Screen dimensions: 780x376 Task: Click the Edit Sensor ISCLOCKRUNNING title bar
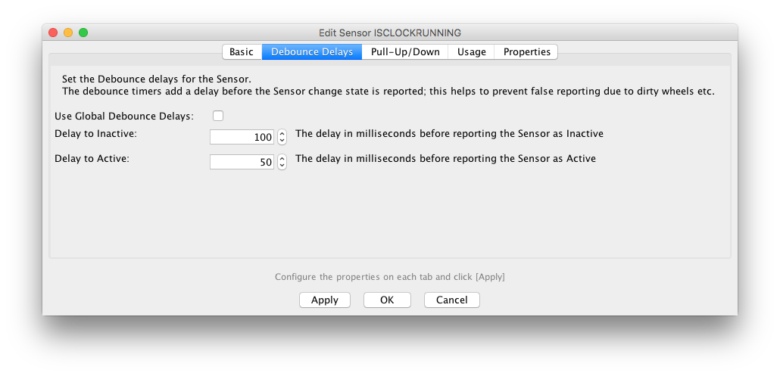(390, 33)
